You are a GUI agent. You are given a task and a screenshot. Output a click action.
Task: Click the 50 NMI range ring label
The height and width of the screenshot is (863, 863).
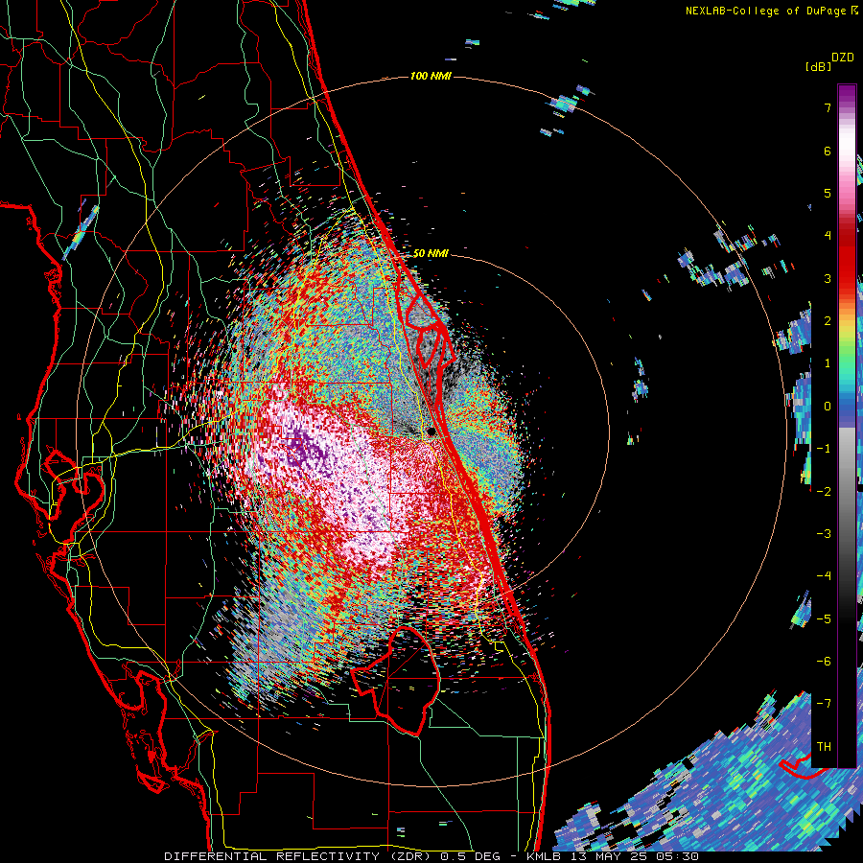tap(431, 253)
